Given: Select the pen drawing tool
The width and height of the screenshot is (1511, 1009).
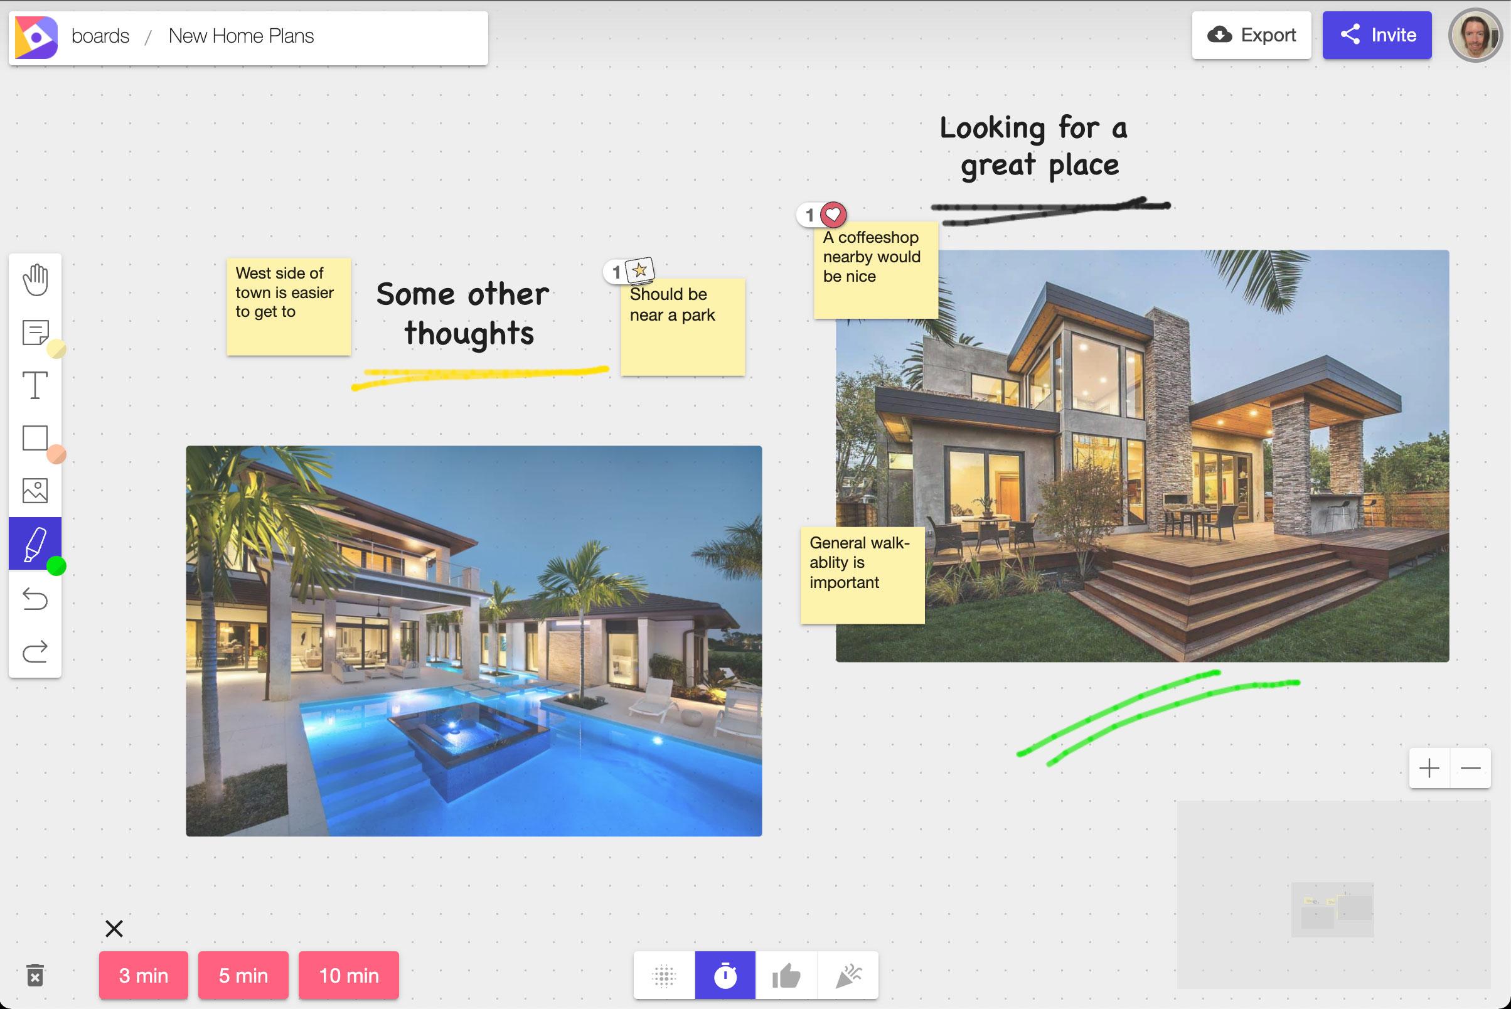Looking at the screenshot, I should [x=35, y=544].
